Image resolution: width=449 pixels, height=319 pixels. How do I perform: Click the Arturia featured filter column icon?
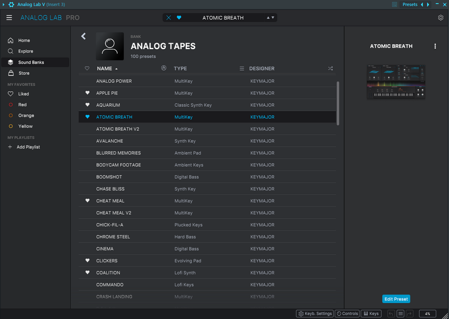tap(164, 68)
